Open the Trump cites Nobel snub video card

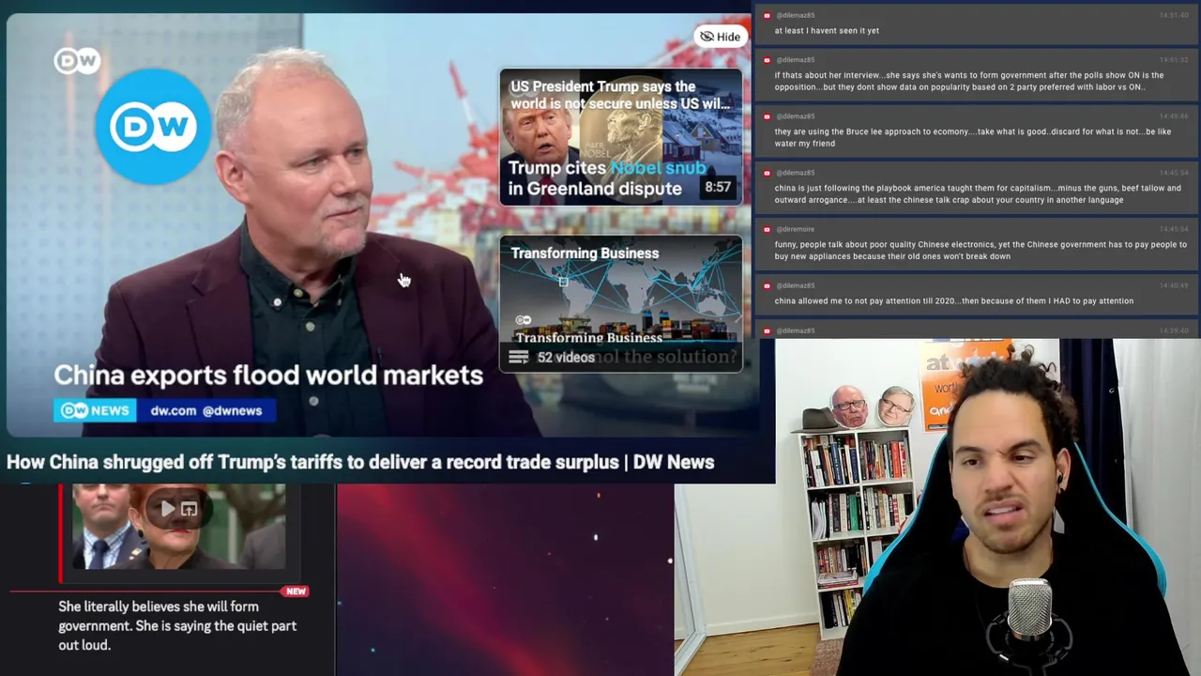point(620,137)
